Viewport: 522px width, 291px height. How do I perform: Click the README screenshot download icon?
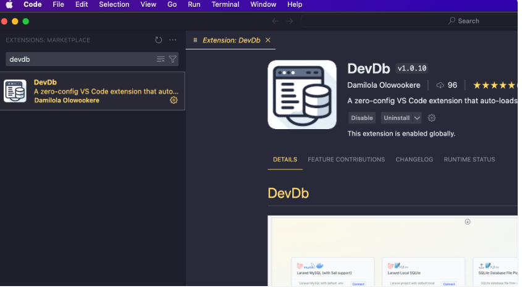(x=468, y=222)
